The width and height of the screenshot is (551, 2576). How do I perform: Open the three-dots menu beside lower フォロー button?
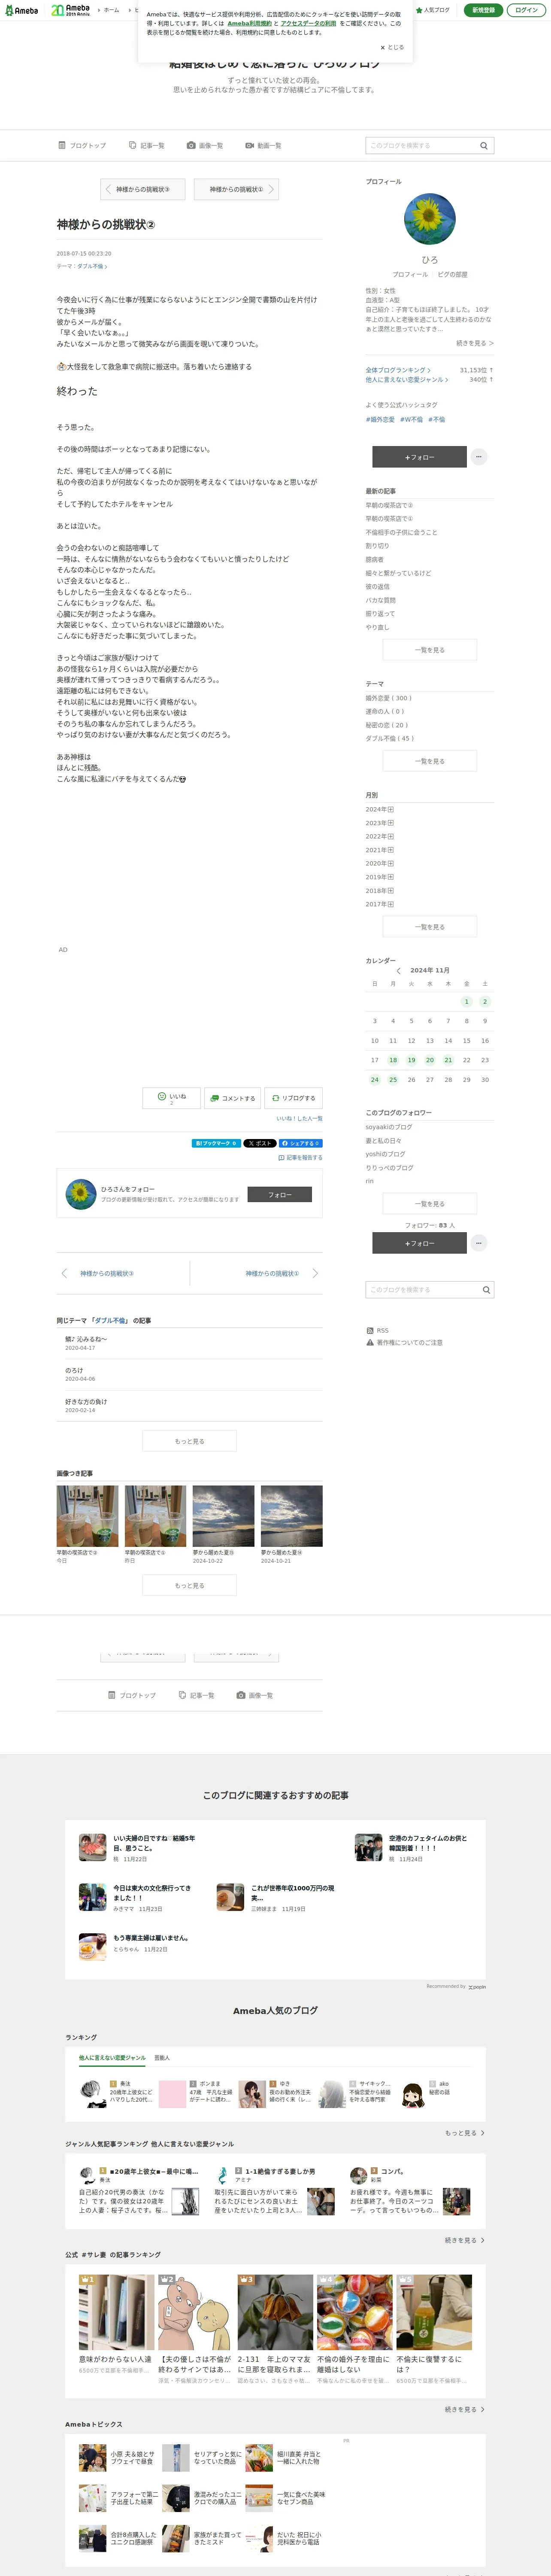point(479,1243)
